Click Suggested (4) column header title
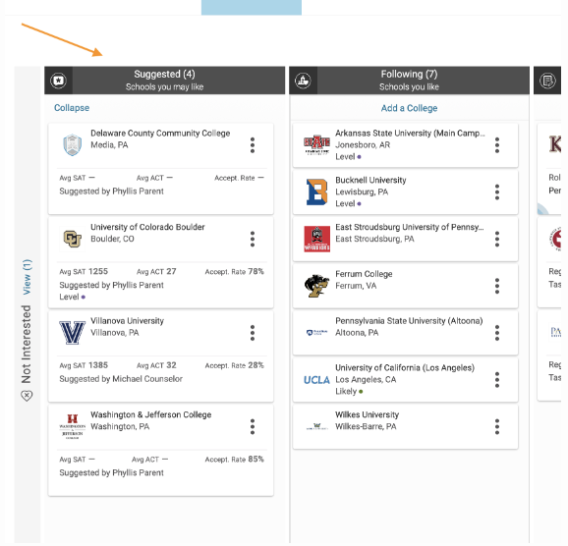Image resolution: width=568 pixels, height=546 pixels. click(164, 75)
